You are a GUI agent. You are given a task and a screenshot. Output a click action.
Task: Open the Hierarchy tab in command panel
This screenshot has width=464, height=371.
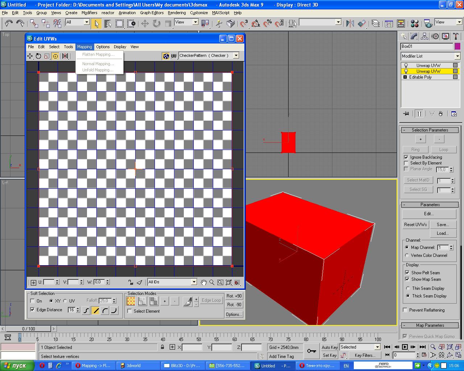[x=424, y=36]
